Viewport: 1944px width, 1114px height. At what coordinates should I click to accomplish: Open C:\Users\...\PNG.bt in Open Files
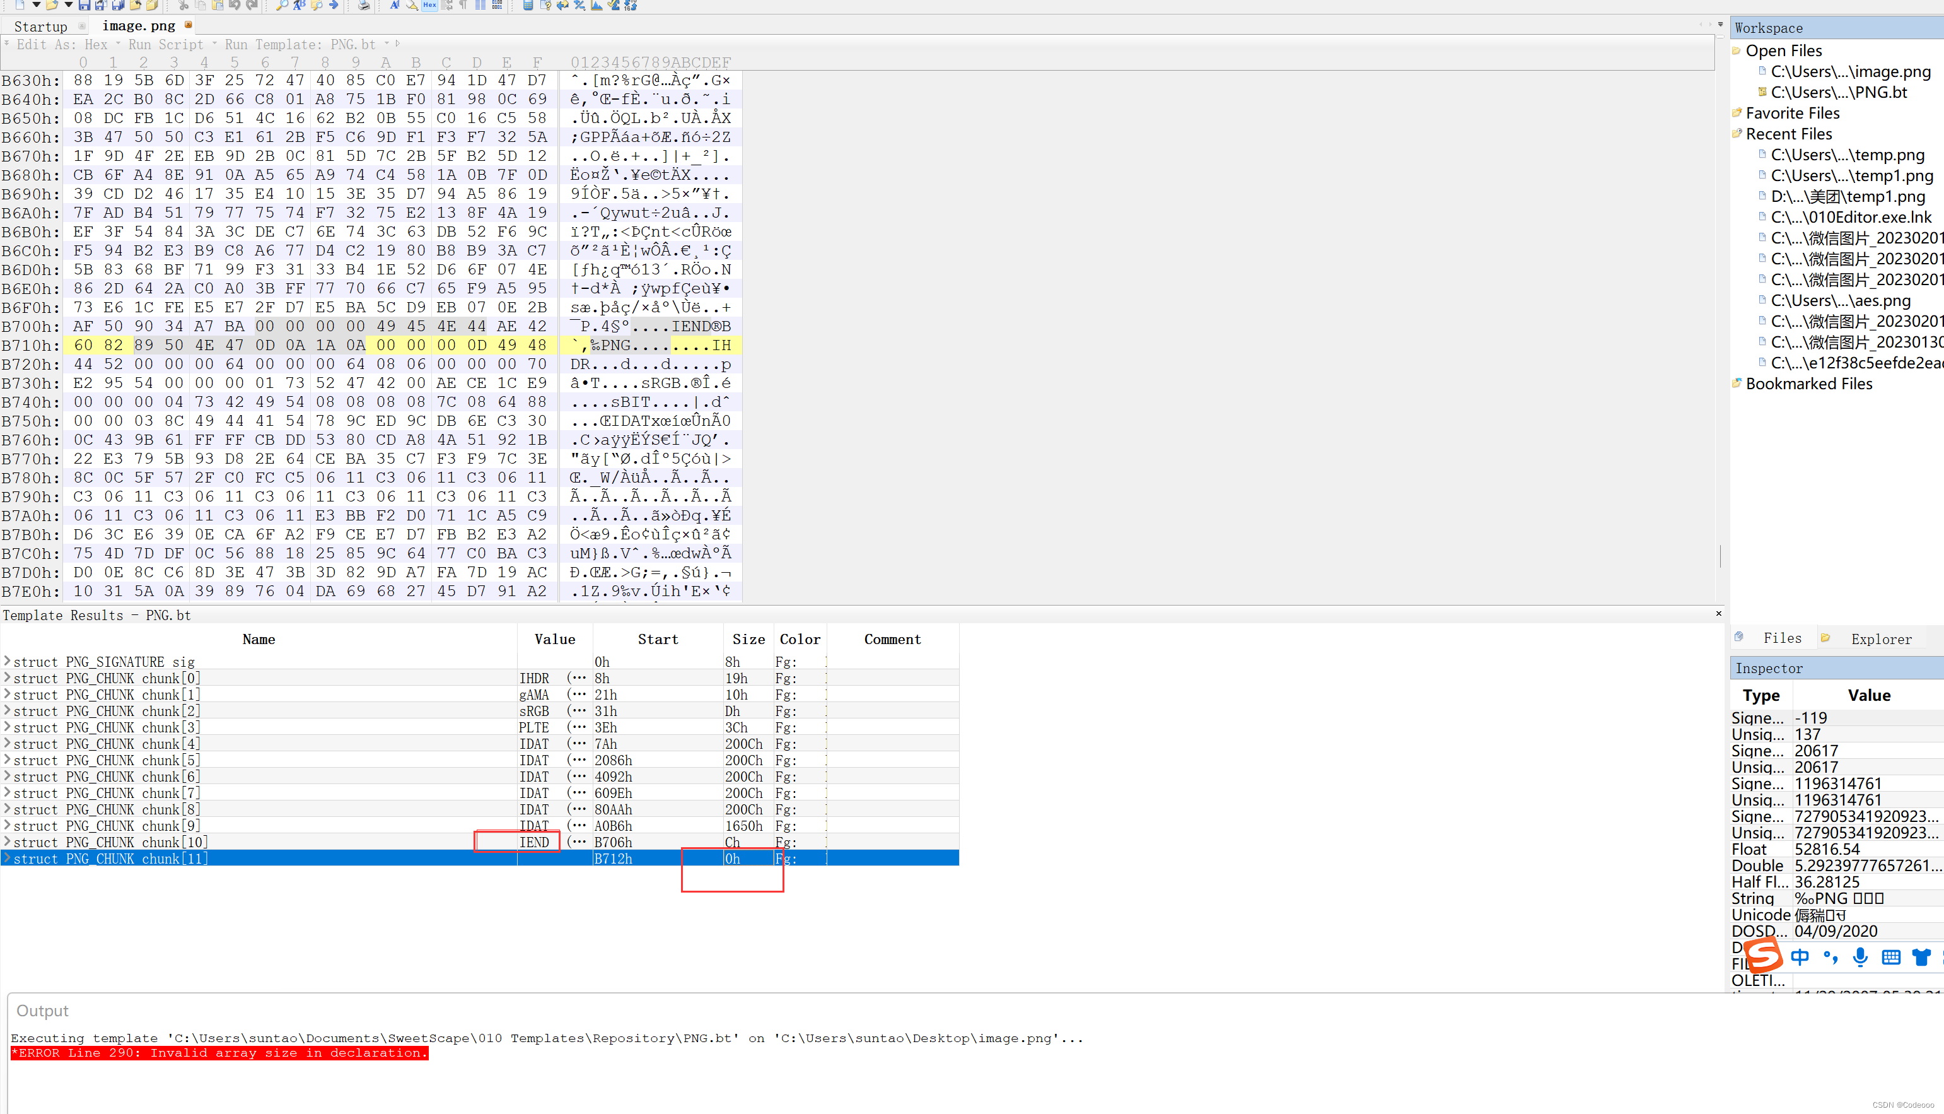click(x=1839, y=93)
